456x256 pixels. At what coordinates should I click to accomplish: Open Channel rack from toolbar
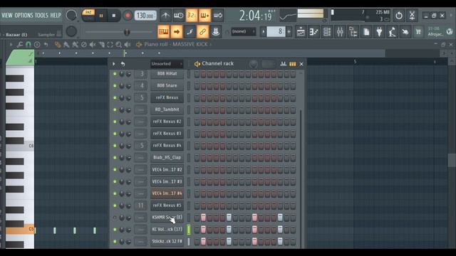point(327,31)
